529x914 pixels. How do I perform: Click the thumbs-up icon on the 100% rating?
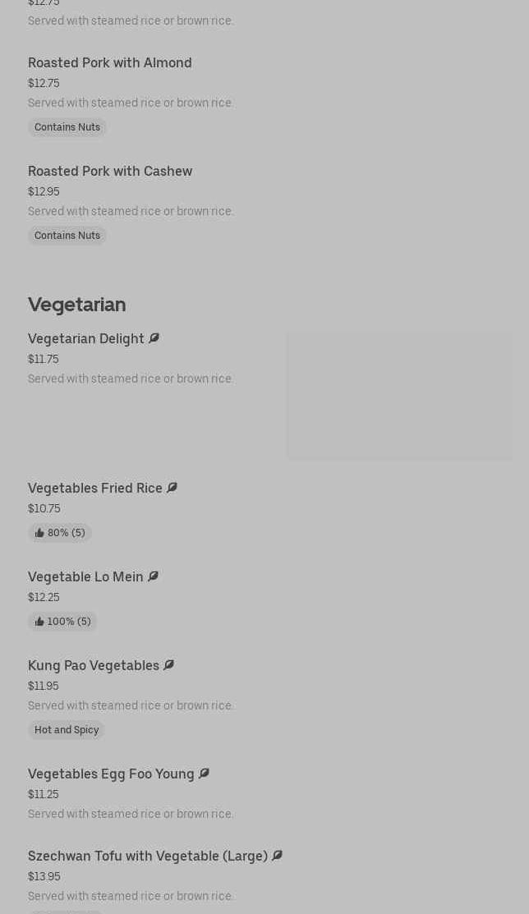point(39,622)
